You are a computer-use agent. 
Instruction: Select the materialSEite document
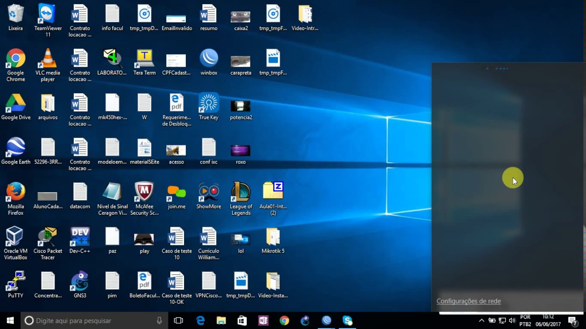(144, 151)
